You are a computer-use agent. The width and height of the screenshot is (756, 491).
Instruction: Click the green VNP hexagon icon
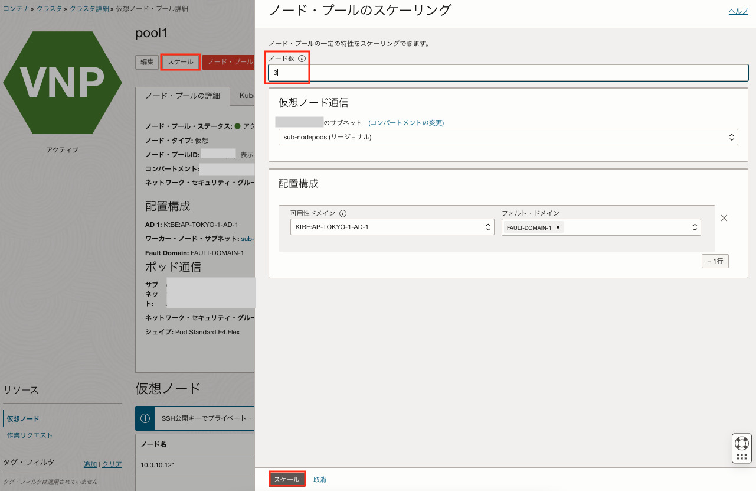tap(62, 83)
